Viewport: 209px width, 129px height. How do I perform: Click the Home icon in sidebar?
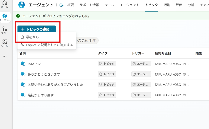(x=5, y=4)
